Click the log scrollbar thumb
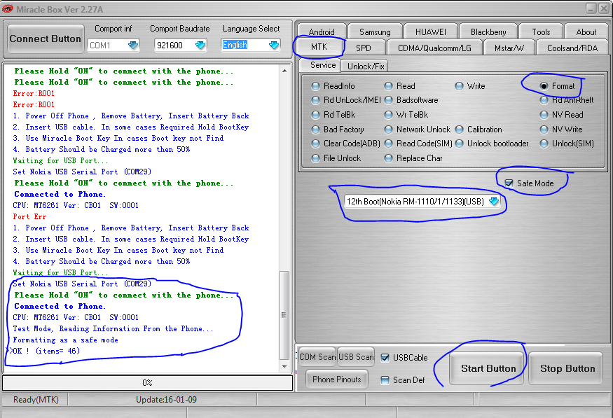 tap(284, 315)
